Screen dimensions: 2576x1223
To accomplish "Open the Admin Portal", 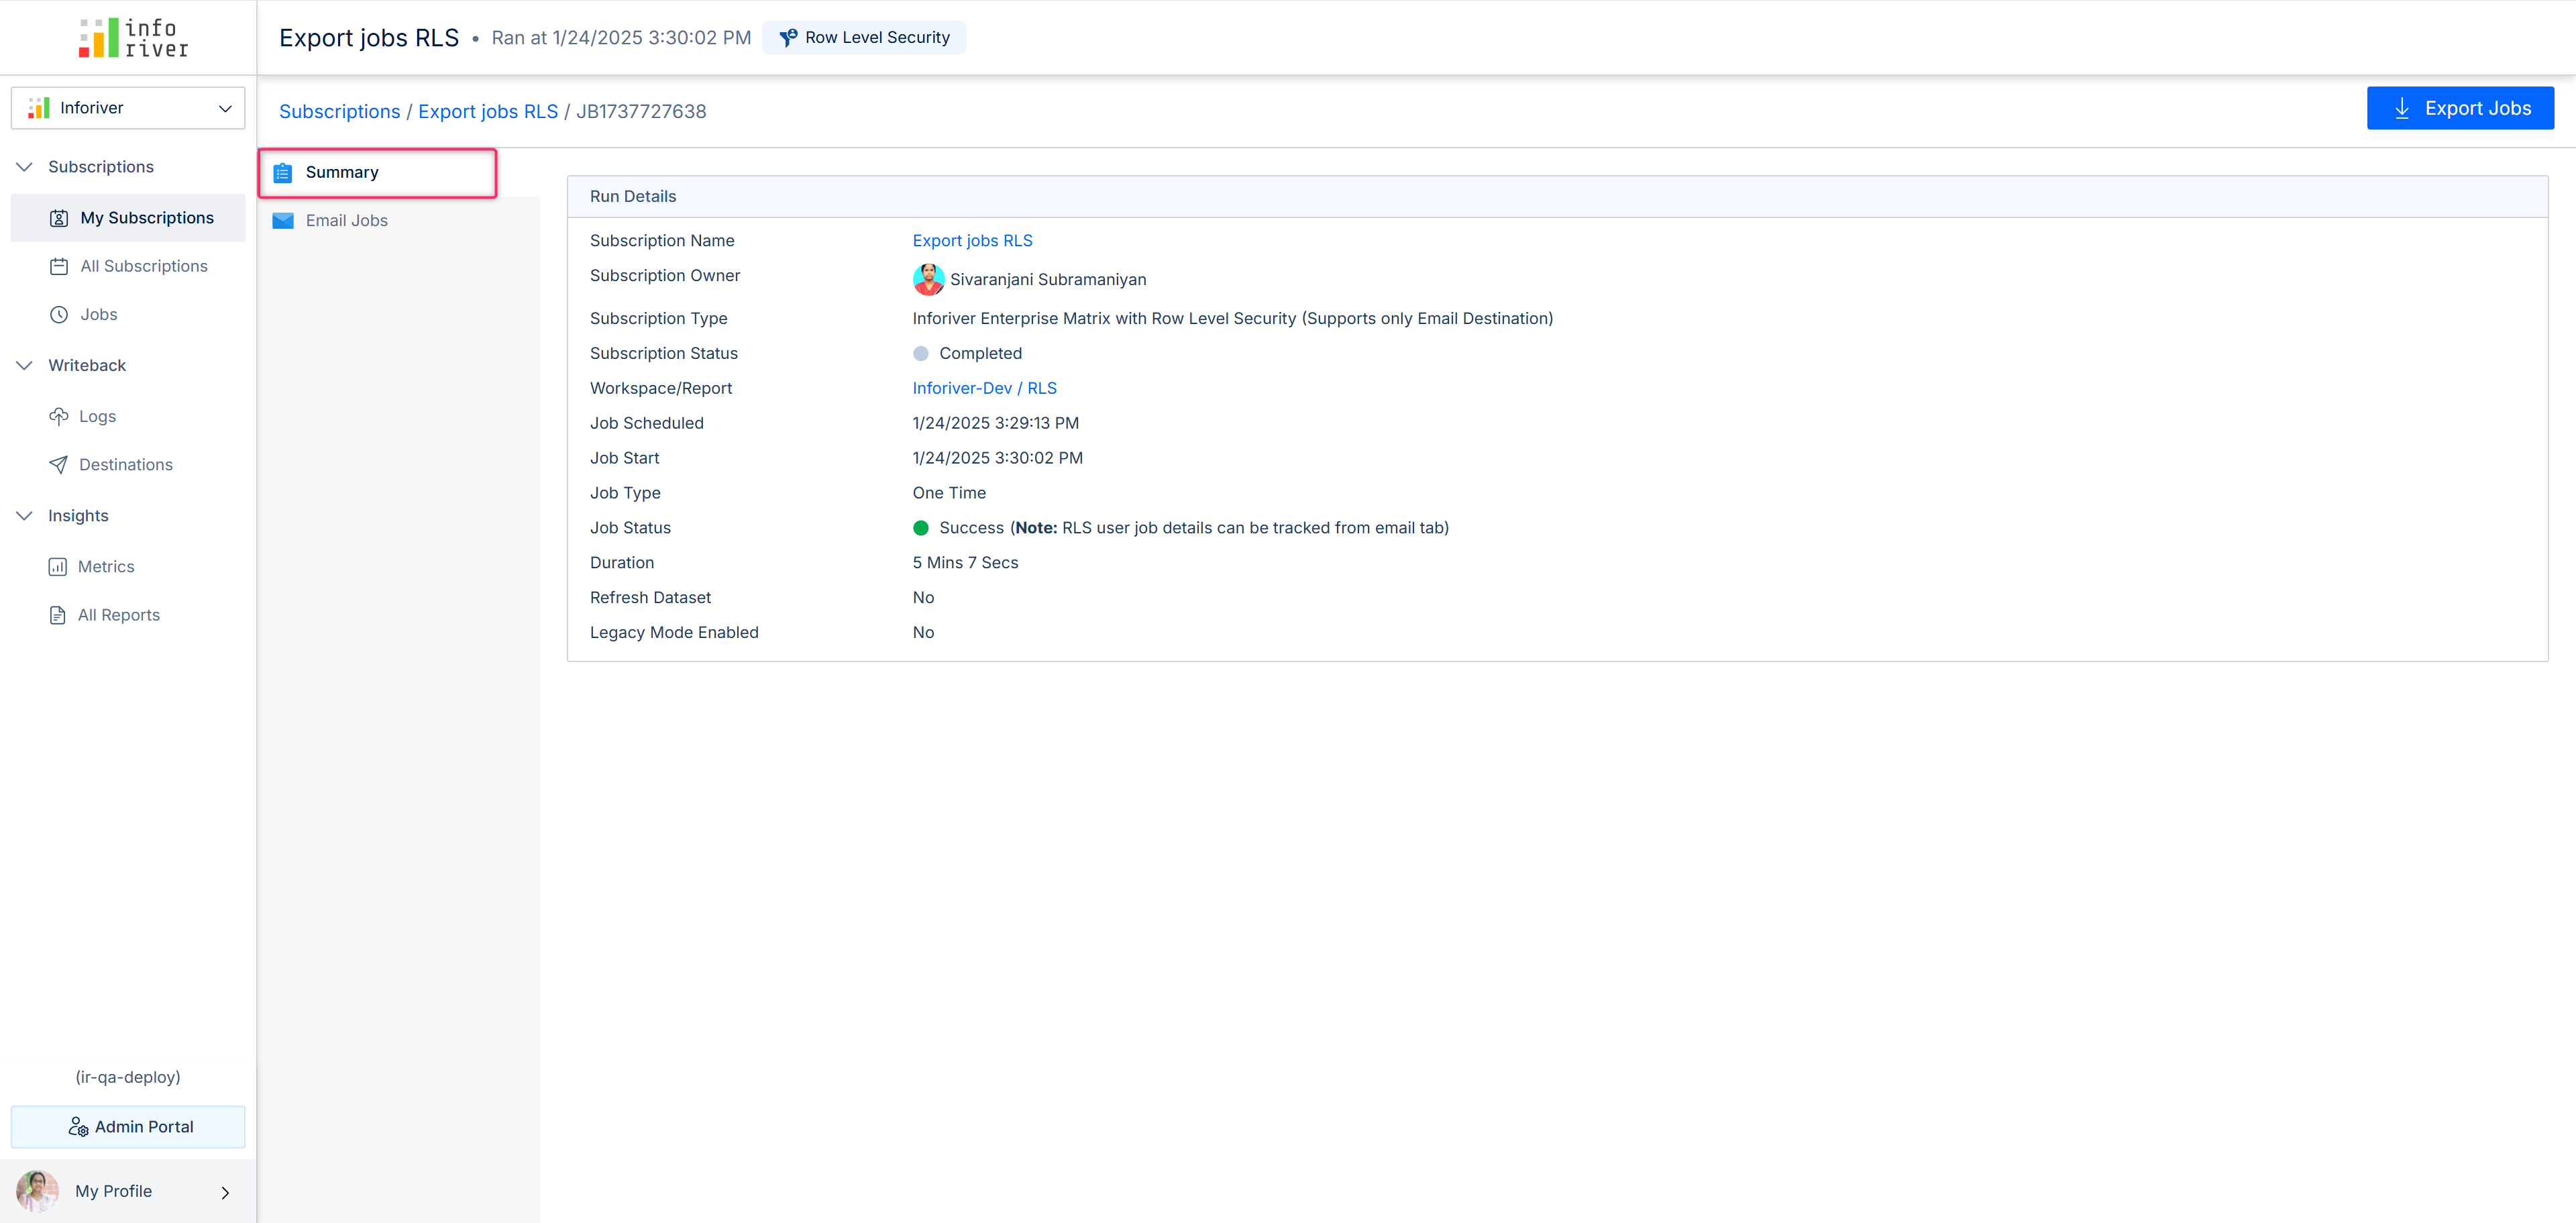I will point(128,1127).
